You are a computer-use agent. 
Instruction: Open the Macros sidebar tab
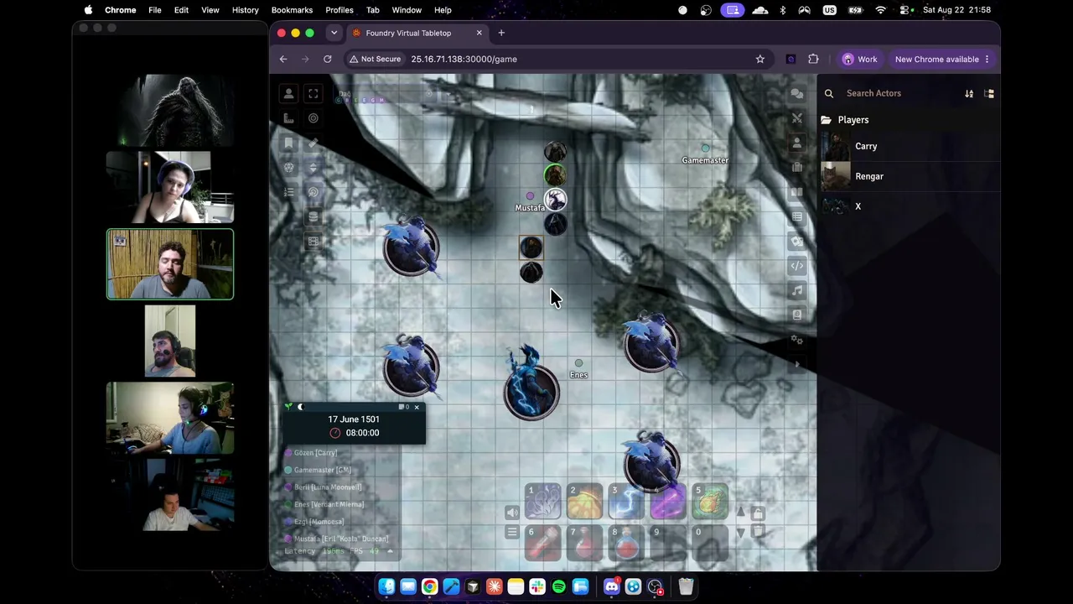[797, 266]
